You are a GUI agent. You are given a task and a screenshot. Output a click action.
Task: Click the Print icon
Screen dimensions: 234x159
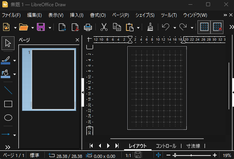(88, 27)
